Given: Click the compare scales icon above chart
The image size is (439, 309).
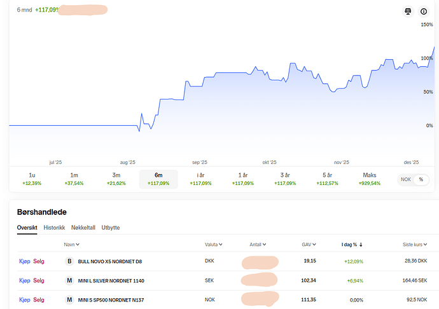Looking at the screenshot, I should [408, 11].
